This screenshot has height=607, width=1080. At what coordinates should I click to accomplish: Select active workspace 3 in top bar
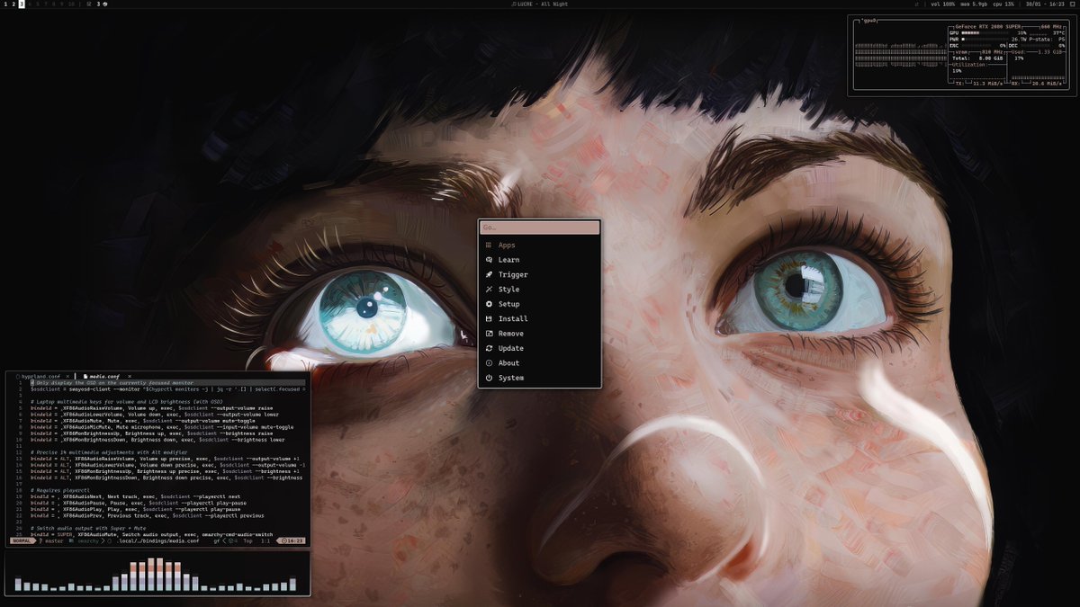pos(22,4)
